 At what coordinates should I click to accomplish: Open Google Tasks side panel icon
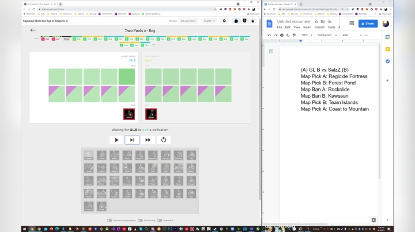click(387, 61)
